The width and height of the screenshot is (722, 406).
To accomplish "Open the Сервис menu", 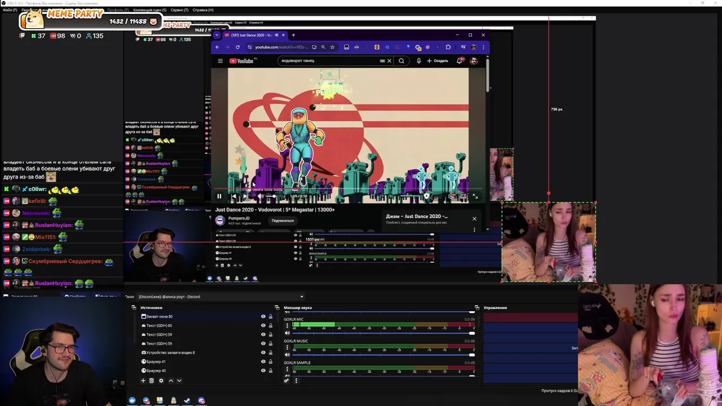I will (x=179, y=10).
